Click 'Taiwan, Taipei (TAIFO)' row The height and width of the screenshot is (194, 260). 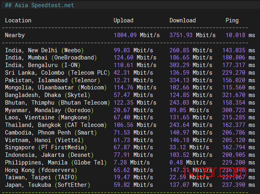(x=41, y=177)
